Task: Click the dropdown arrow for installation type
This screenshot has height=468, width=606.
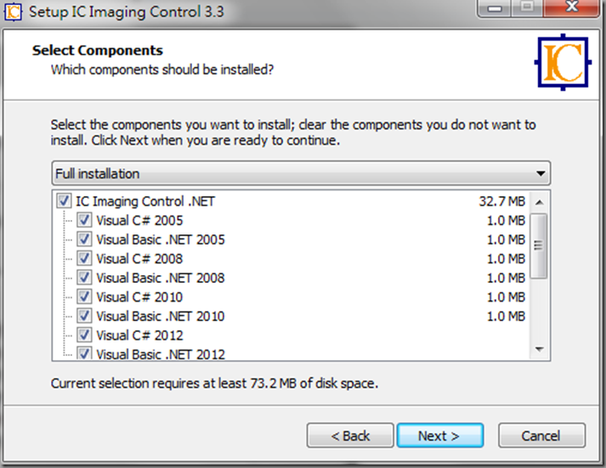Action: 541,174
